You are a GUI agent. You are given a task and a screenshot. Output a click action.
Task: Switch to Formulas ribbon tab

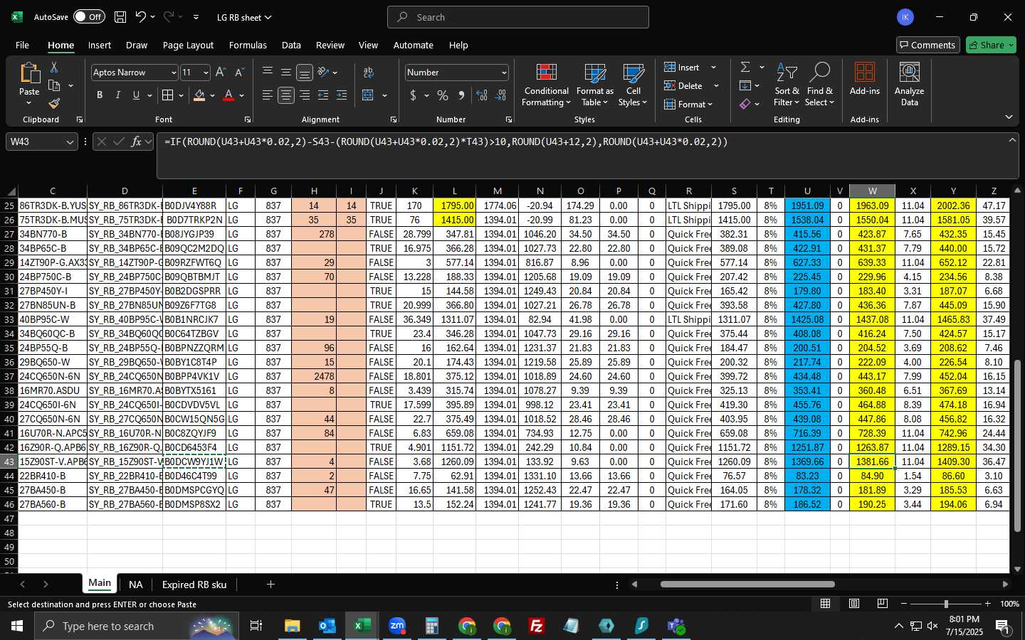coord(248,45)
